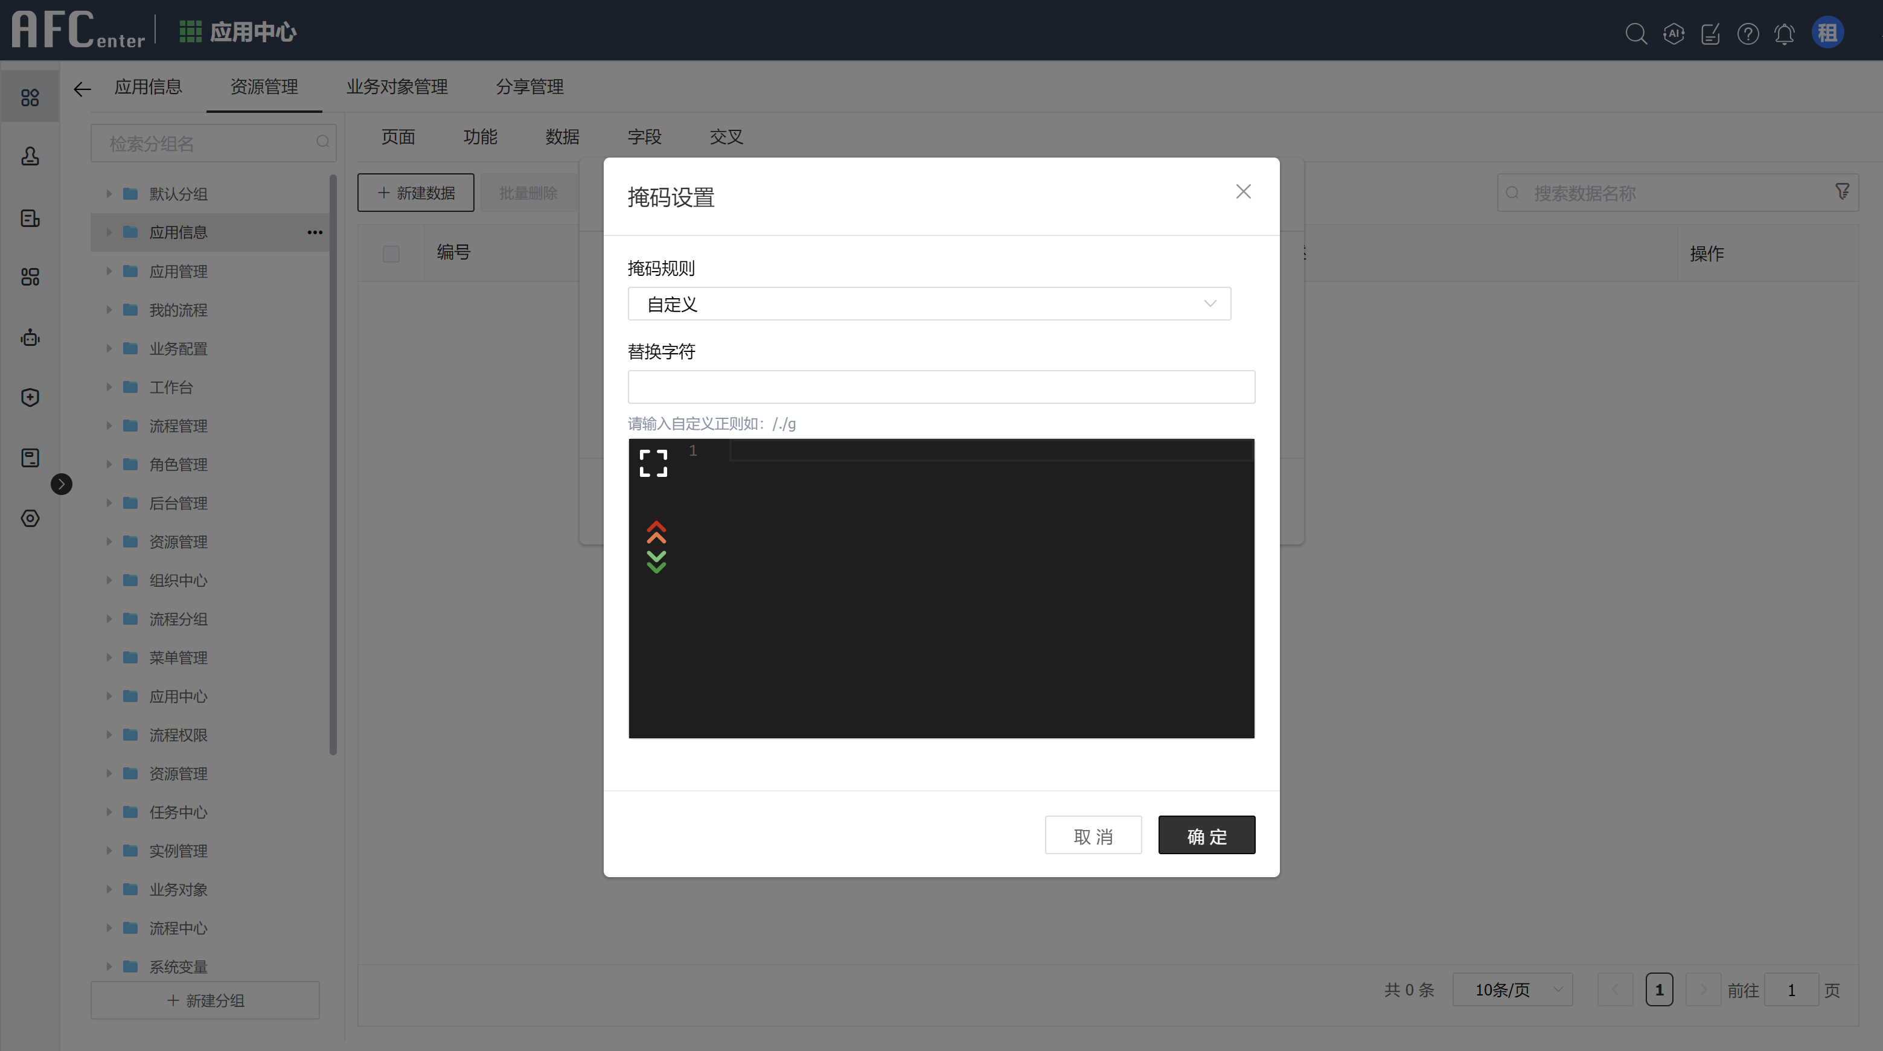This screenshot has height=1051, width=1883.
Task: Click the 替换字符 input field
Action: pos(940,386)
